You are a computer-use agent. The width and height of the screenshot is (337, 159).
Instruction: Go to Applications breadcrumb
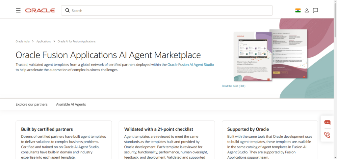click(x=44, y=42)
